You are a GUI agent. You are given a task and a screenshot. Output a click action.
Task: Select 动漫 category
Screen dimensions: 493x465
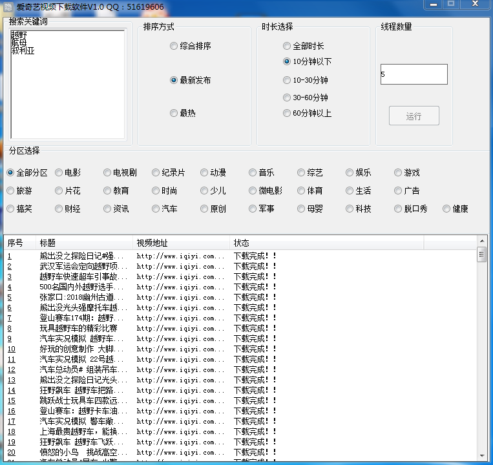[213, 172]
